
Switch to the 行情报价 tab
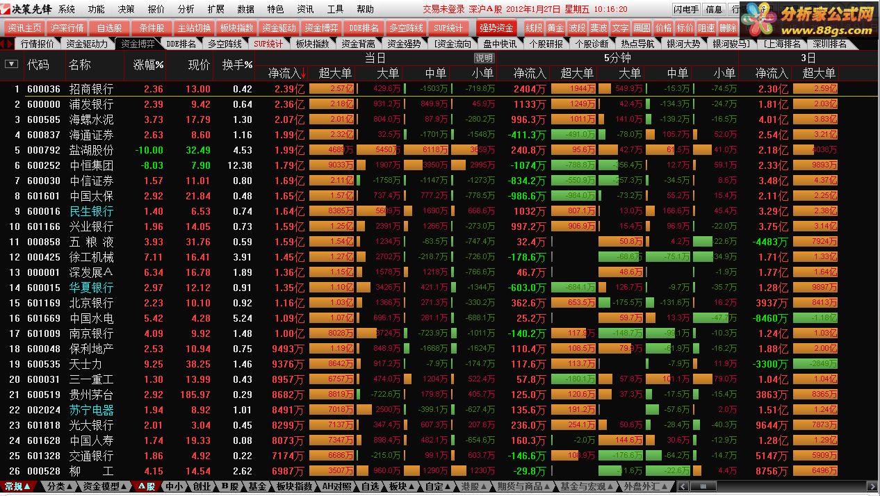[38, 44]
